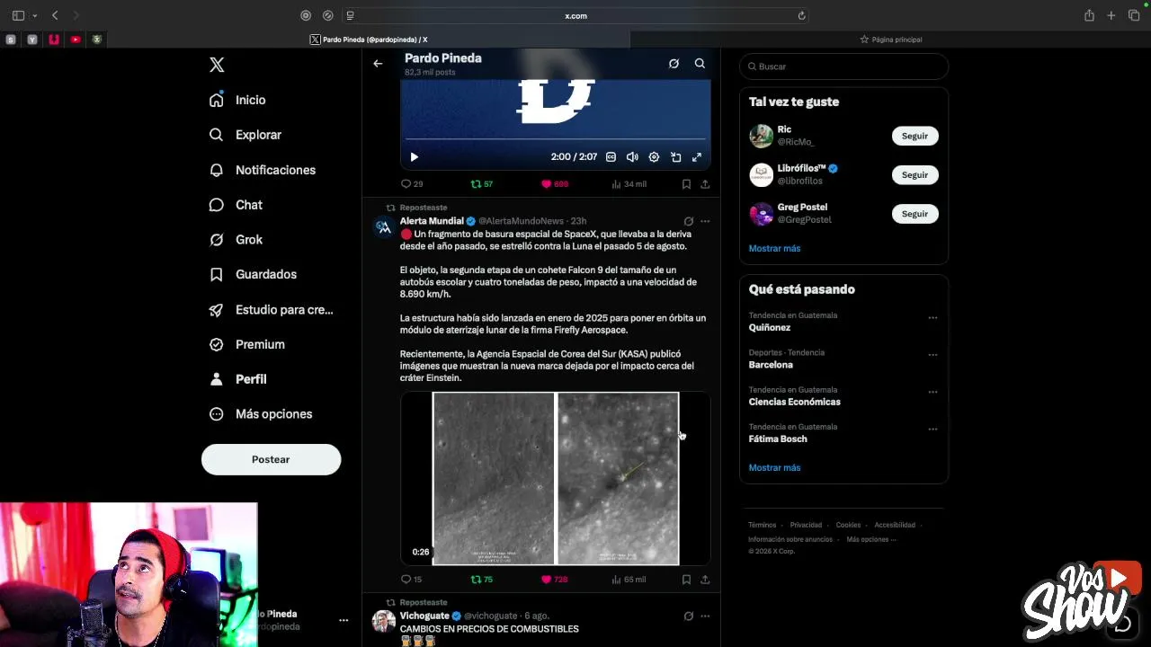Screen dimensions: 1151x647
Task: Open the Safari tab group dropdown arrow
Action: coord(34,15)
